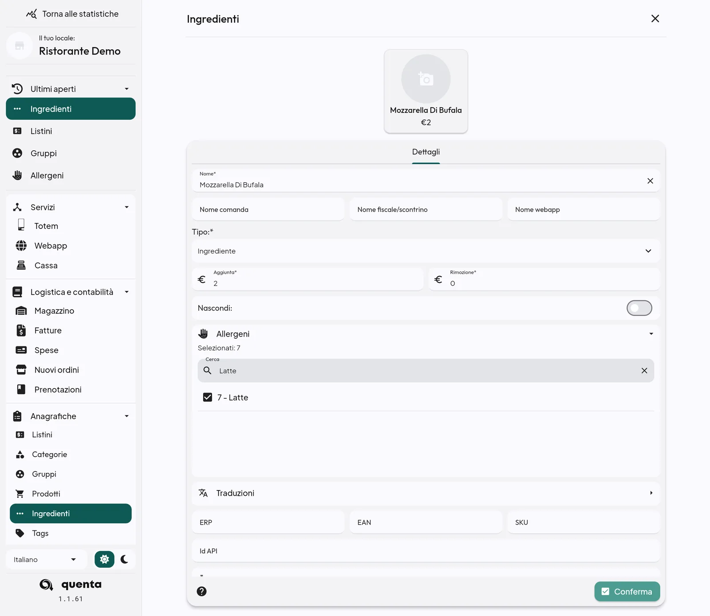Open the Tipo dropdown showing Ingrediente
The width and height of the screenshot is (710, 616).
pyautogui.click(x=426, y=251)
